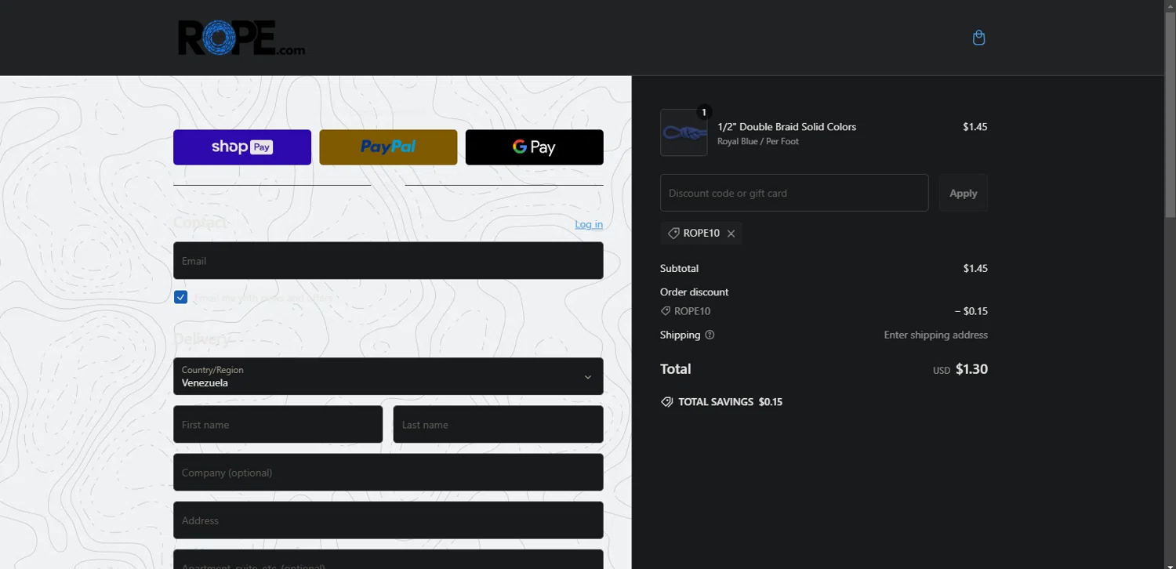The height and width of the screenshot is (569, 1176).
Task: Click the Enter shipping address text
Action: tap(935, 335)
